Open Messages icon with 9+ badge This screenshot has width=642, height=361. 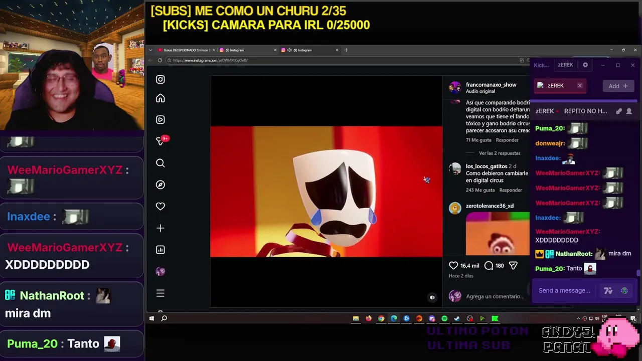162,141
